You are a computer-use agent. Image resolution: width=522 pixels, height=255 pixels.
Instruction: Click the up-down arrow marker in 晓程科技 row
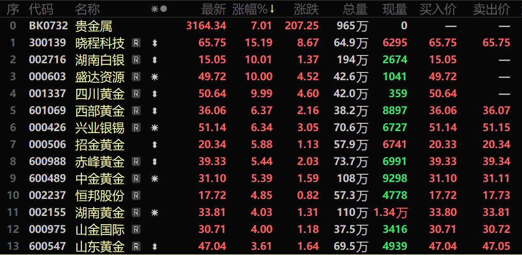coord(154,43)
